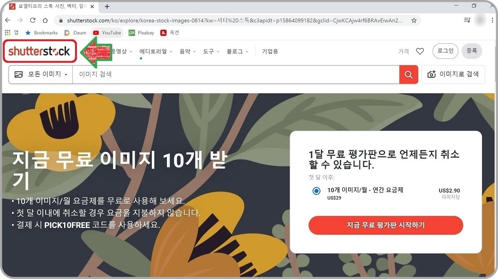Open the Pixabay bookmark shortcut
The width and height of the screenshot is (498, 279).
141,33
